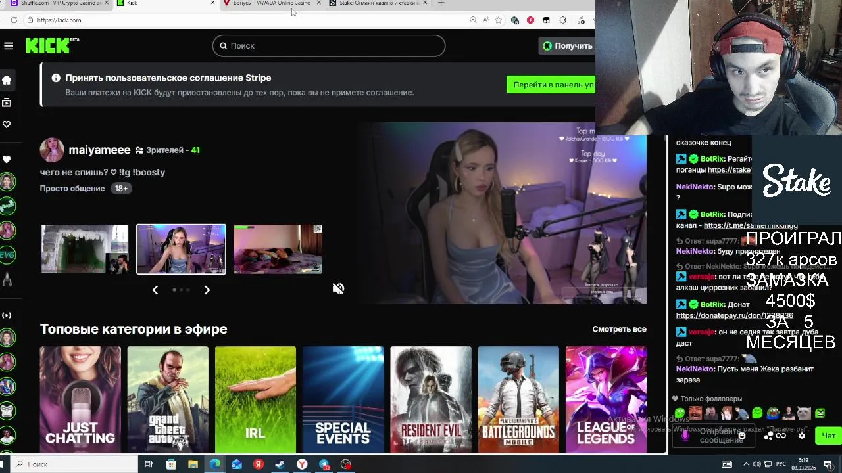Open the donatepay.ru donation link in chat

pos(734,315)
